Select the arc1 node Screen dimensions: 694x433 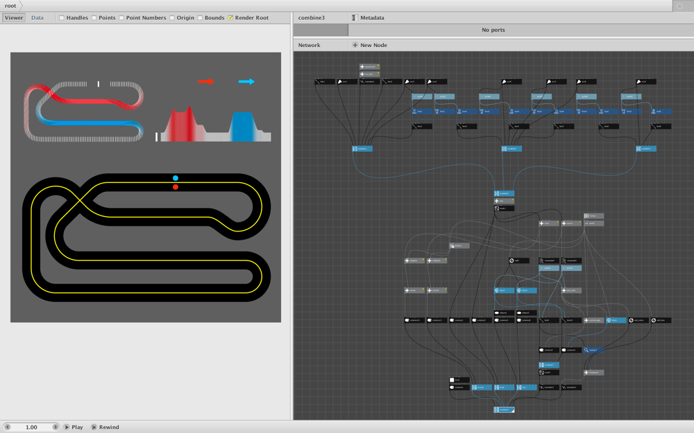(x=348, y=82)
